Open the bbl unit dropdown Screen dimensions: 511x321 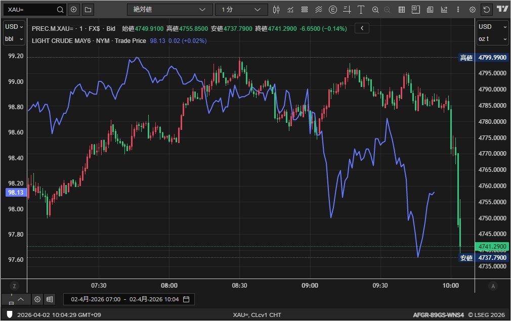(14, 39)
